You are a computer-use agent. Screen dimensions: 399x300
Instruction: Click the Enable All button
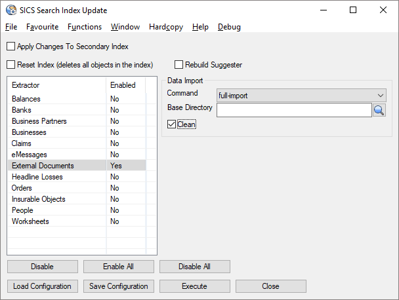tap(119, 267)
